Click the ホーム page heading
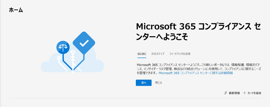The width and height of the screenshot is (270, 107). click(16, 10)
